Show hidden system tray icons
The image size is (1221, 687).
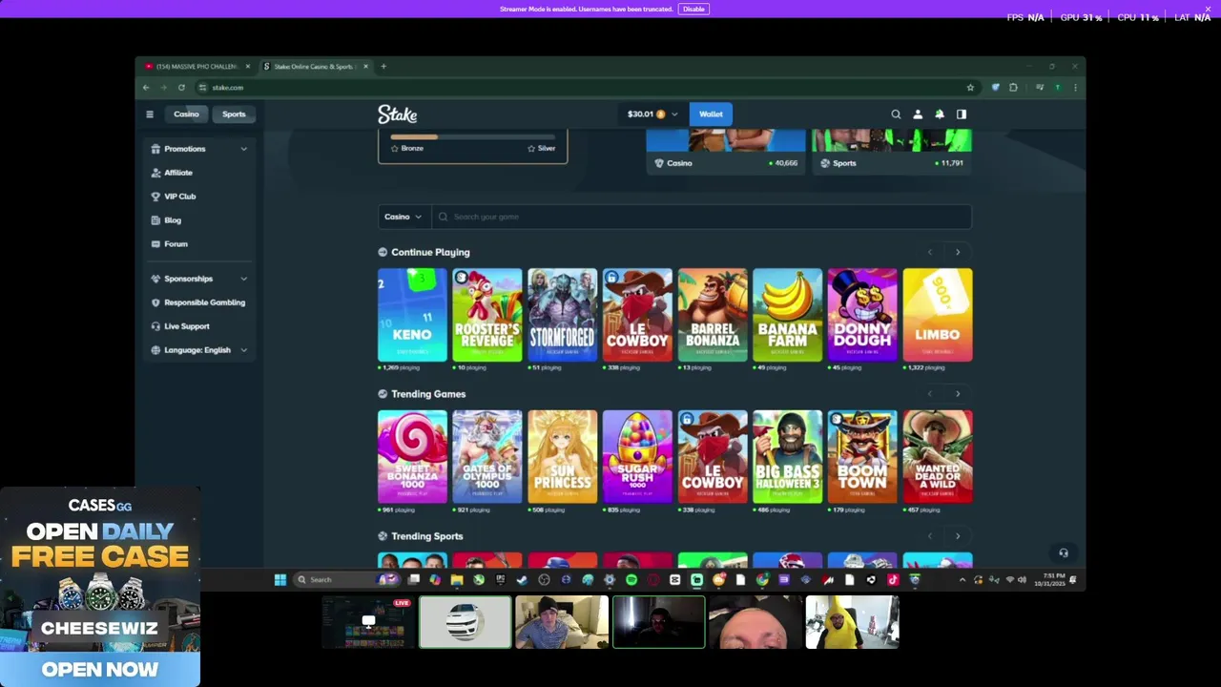pos(962,579)
